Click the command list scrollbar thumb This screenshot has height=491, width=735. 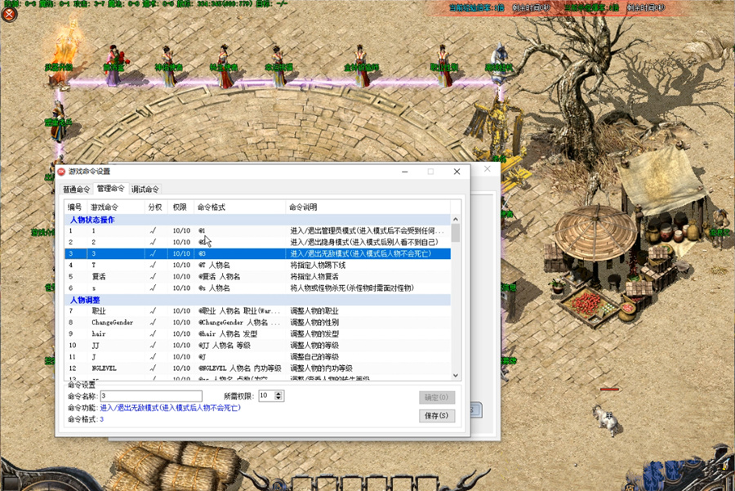tap(455, 233)
